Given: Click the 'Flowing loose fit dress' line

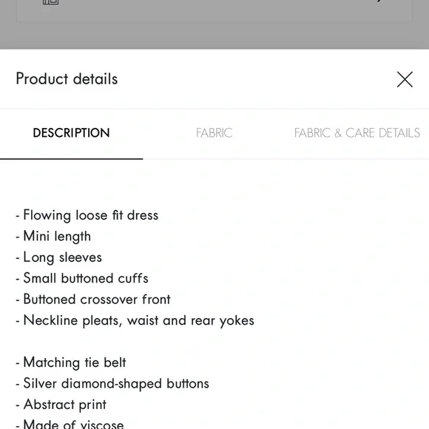Looking at the screenshot, I should 87,215.
